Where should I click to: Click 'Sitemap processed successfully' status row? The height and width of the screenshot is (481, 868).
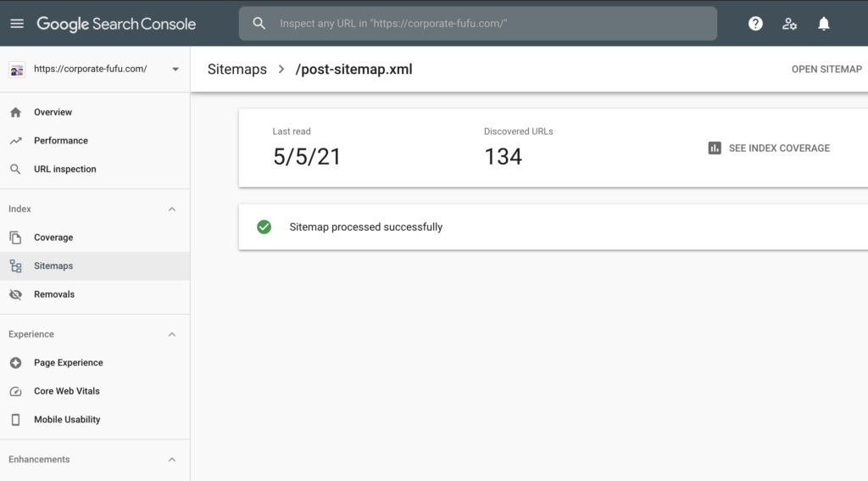click(x=553, y=227)
